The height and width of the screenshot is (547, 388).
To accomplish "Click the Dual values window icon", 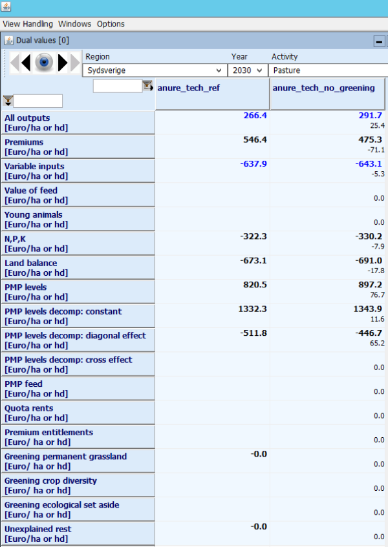I will pos(9,40).
